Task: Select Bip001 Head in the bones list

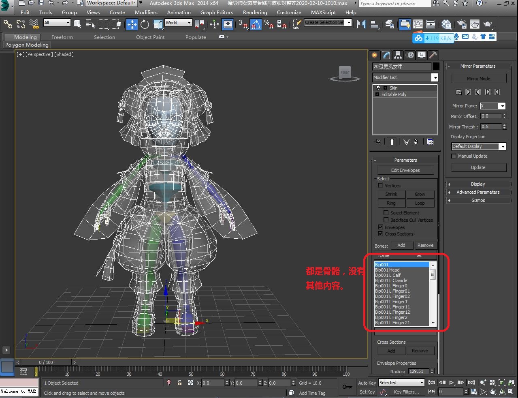Action: 388,270
